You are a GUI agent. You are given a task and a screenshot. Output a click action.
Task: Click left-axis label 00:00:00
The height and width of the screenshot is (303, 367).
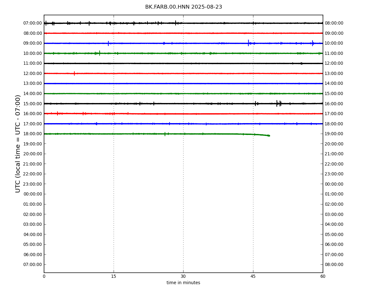(33, 194)
